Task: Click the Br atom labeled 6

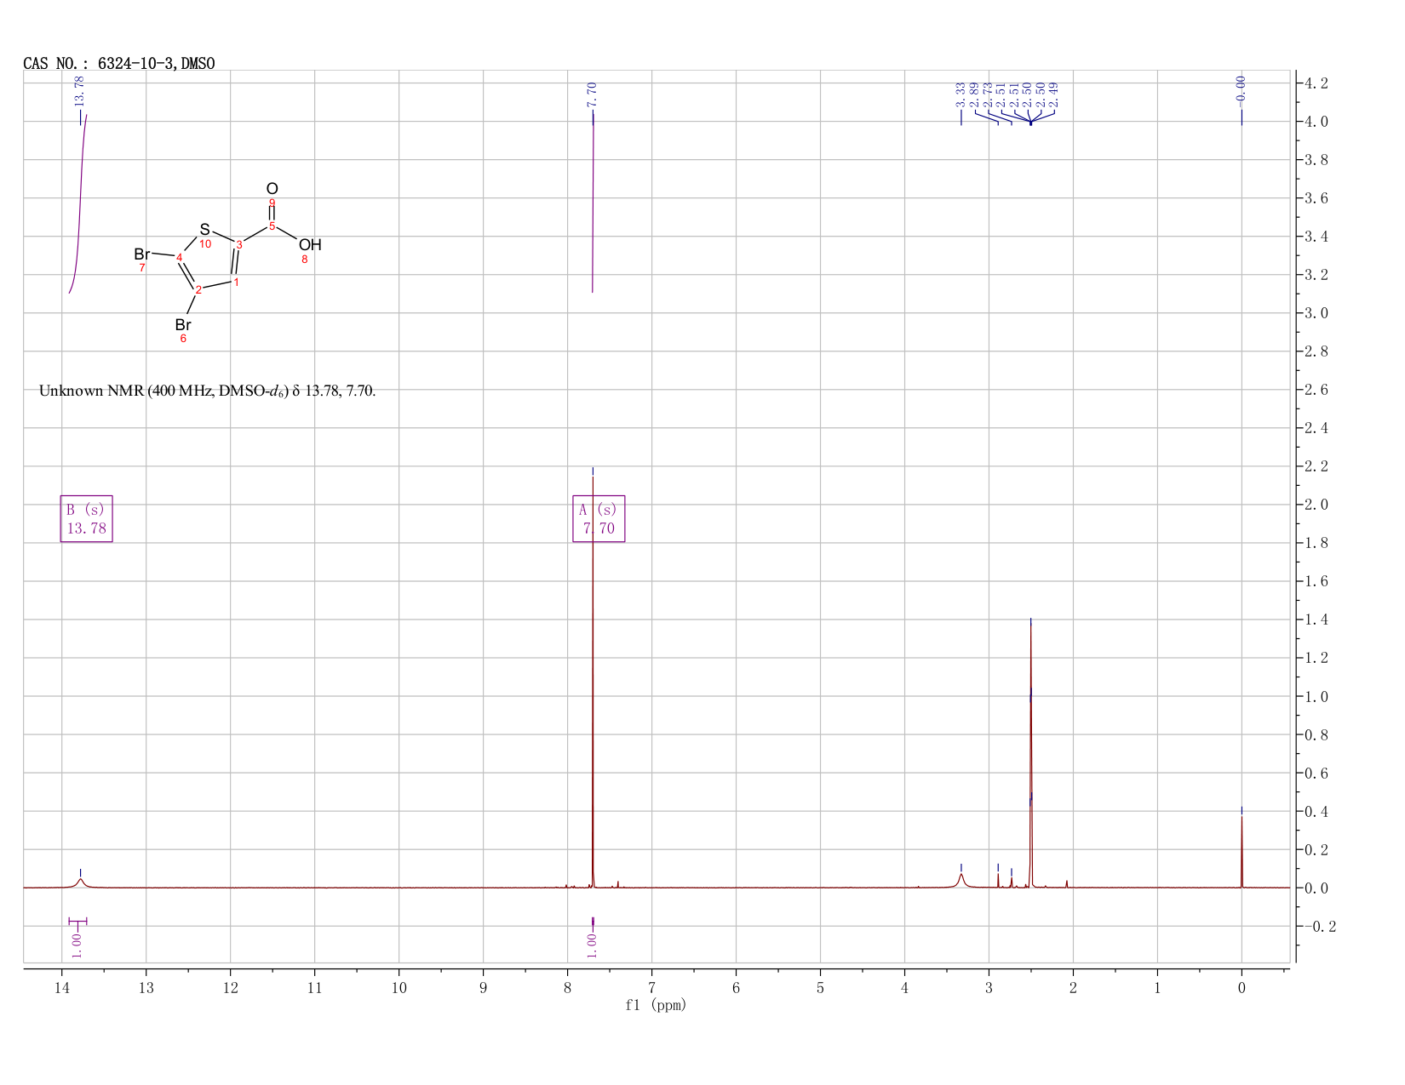Action: point(183,325)
